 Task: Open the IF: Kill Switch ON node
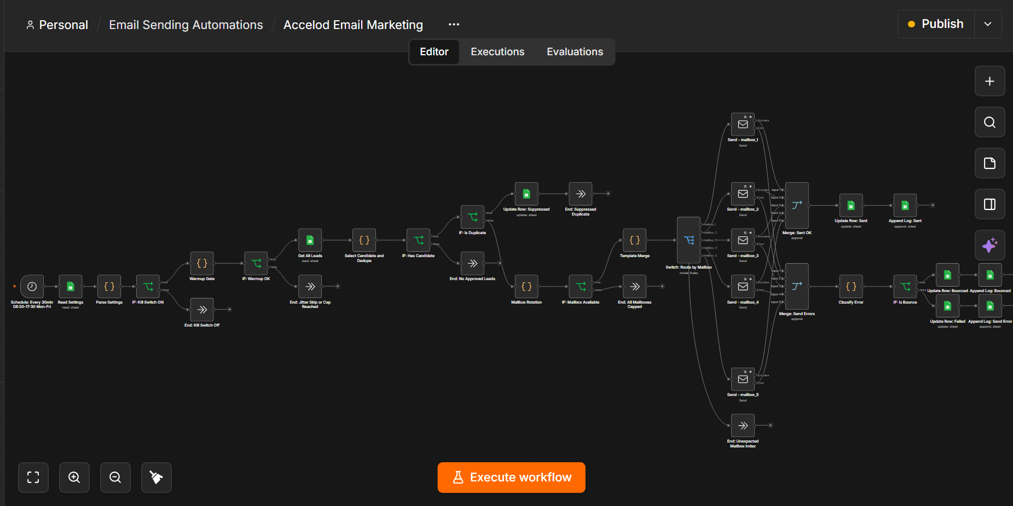point(148,287)
